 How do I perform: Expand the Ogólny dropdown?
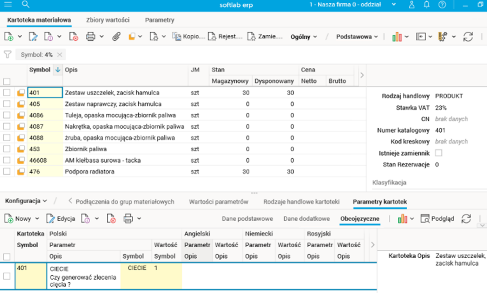pyautogui.click(x=304, y=37)
